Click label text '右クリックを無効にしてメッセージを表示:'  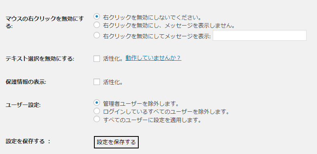[x=157, y=36]
